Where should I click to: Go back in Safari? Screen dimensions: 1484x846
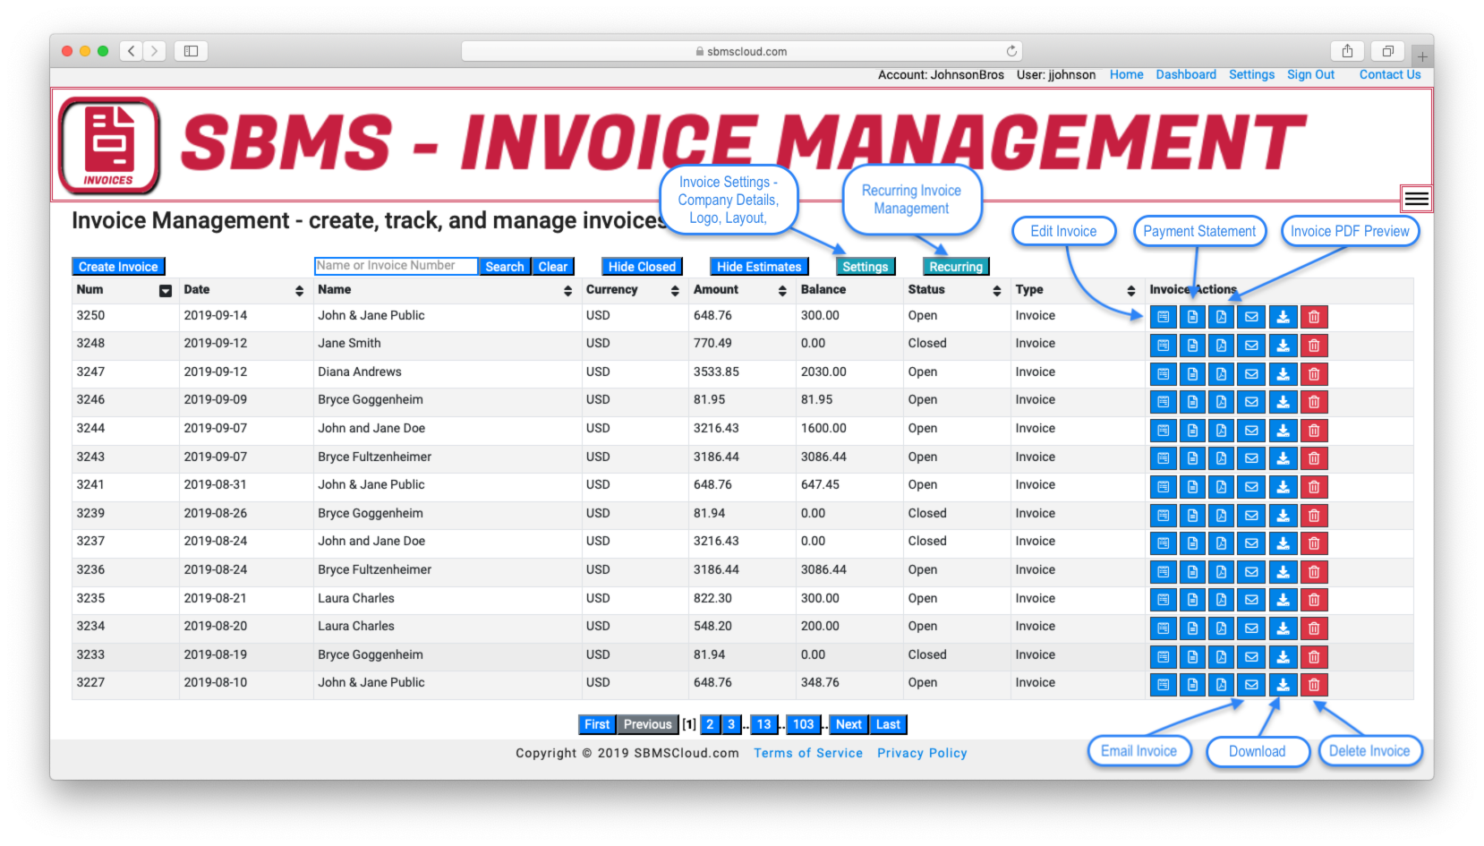(x=132, y=51)
